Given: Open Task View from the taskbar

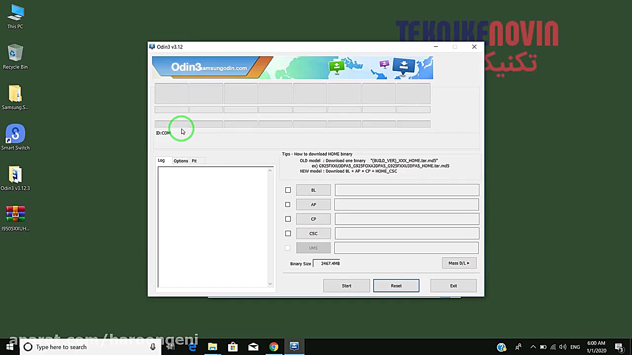Looking at the screenshot, I should [171, 347].
